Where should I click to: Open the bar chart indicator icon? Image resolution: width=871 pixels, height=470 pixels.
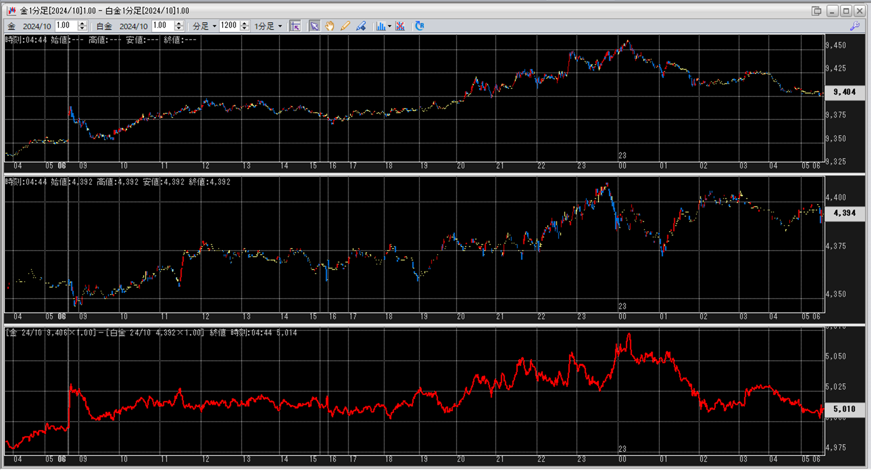[x=380, y=26]
